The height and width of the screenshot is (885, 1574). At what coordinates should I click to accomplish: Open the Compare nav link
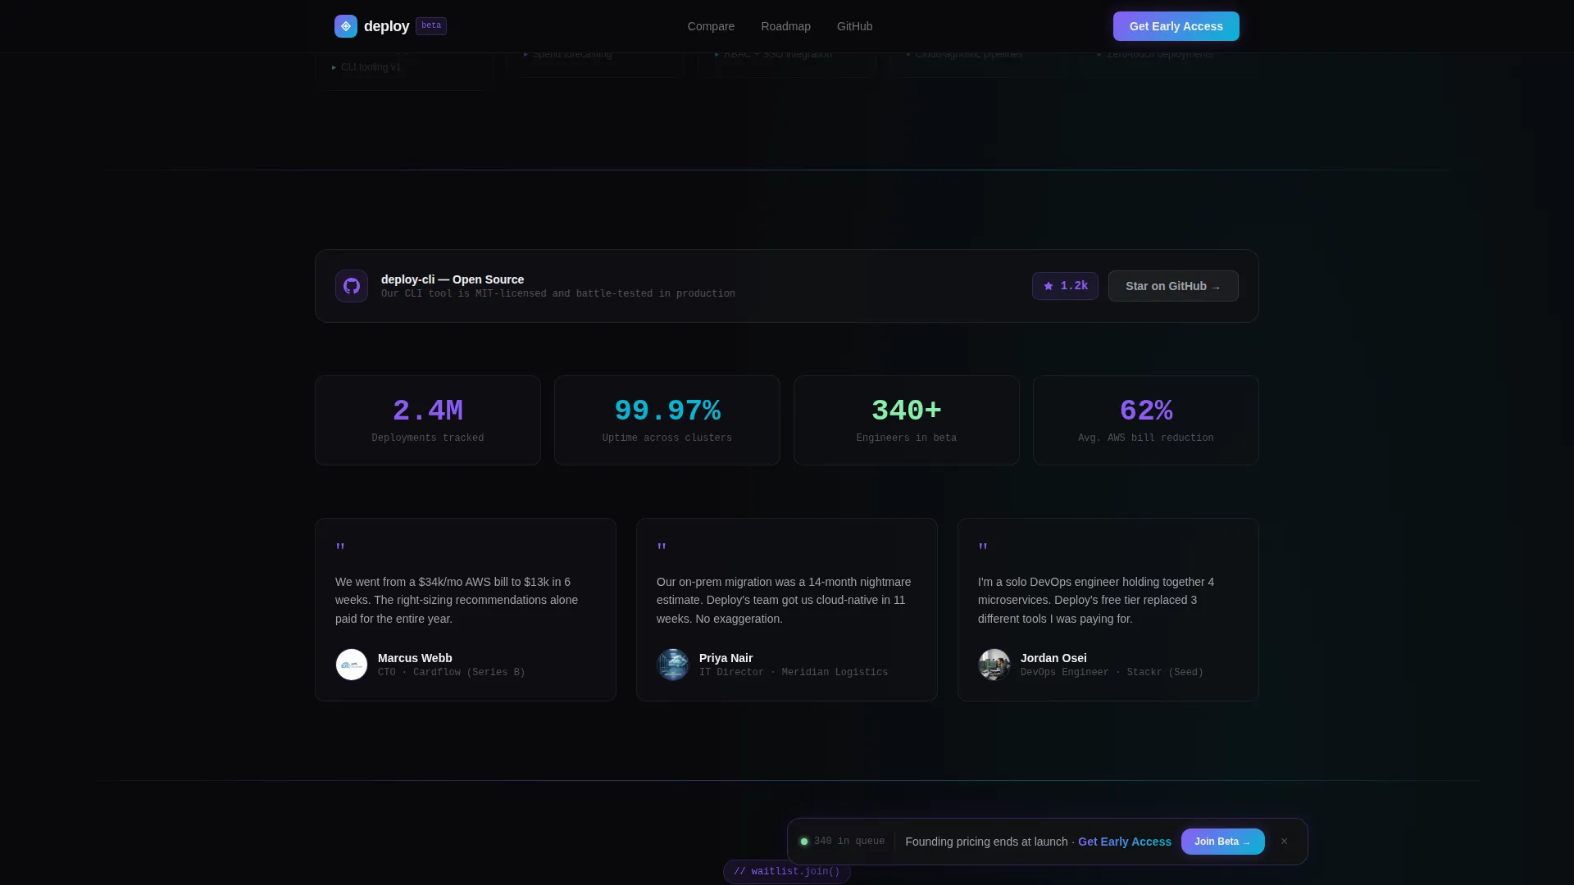click(711, 26)
